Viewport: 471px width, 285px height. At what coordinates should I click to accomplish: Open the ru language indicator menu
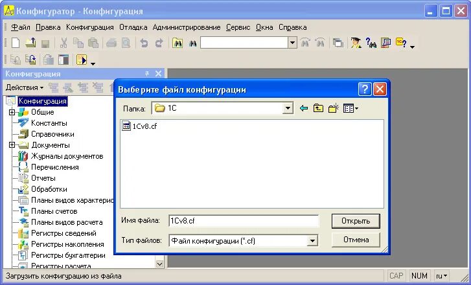tap(442, 275)
